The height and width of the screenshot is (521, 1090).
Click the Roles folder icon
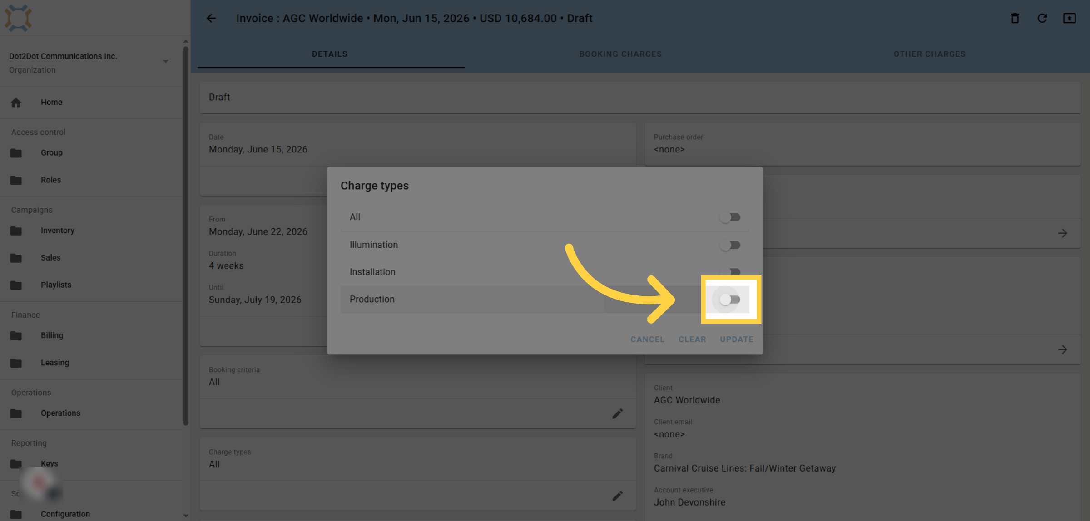16,180
